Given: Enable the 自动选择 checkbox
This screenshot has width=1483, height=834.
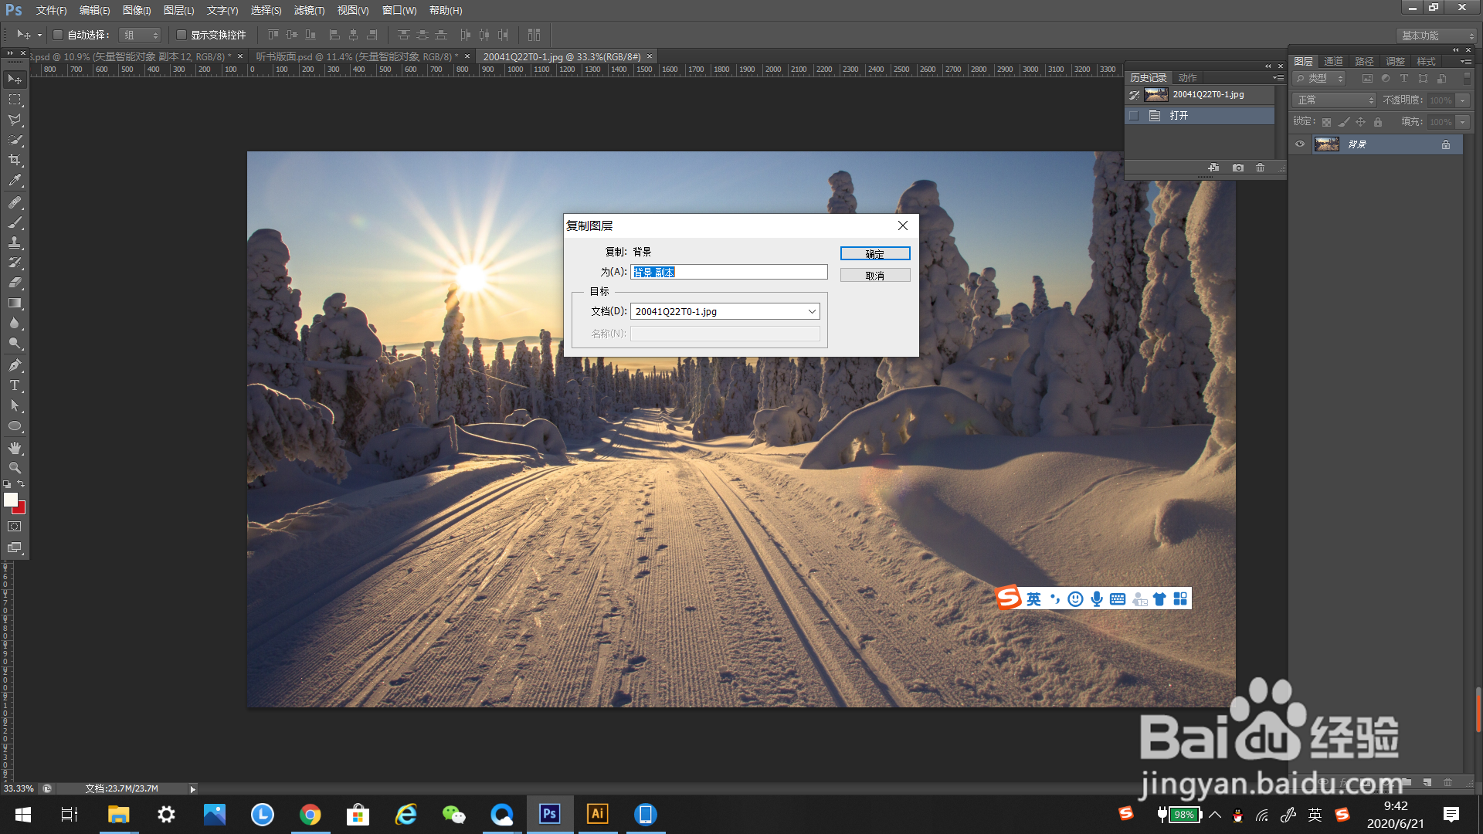Looking at the screenshot, I should coord(58,35).
